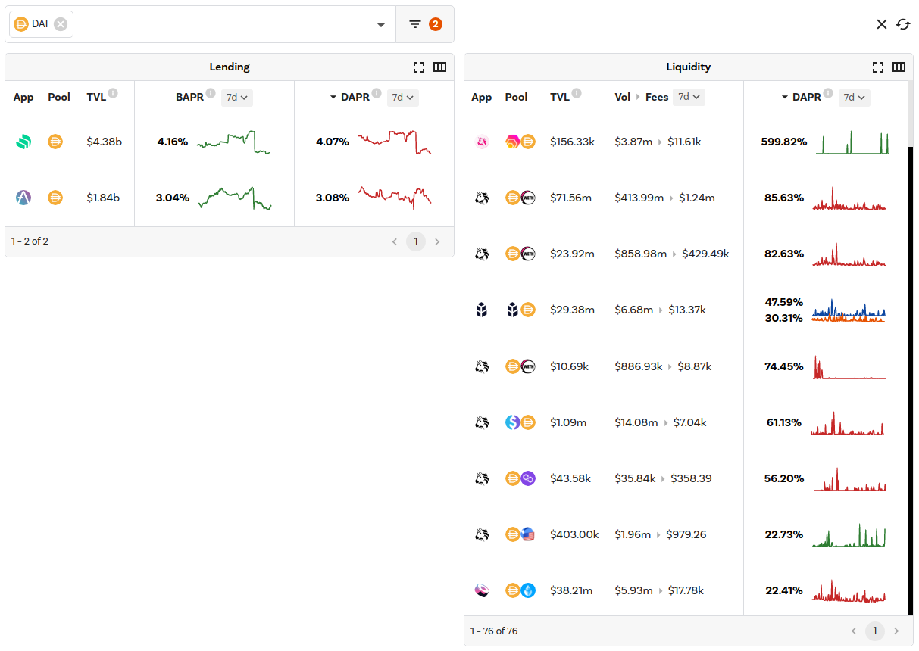The height and width of the screenshot is (651, 919).
Task: Click the info icon next to Lending TVL
Action: tap(113, 93)
